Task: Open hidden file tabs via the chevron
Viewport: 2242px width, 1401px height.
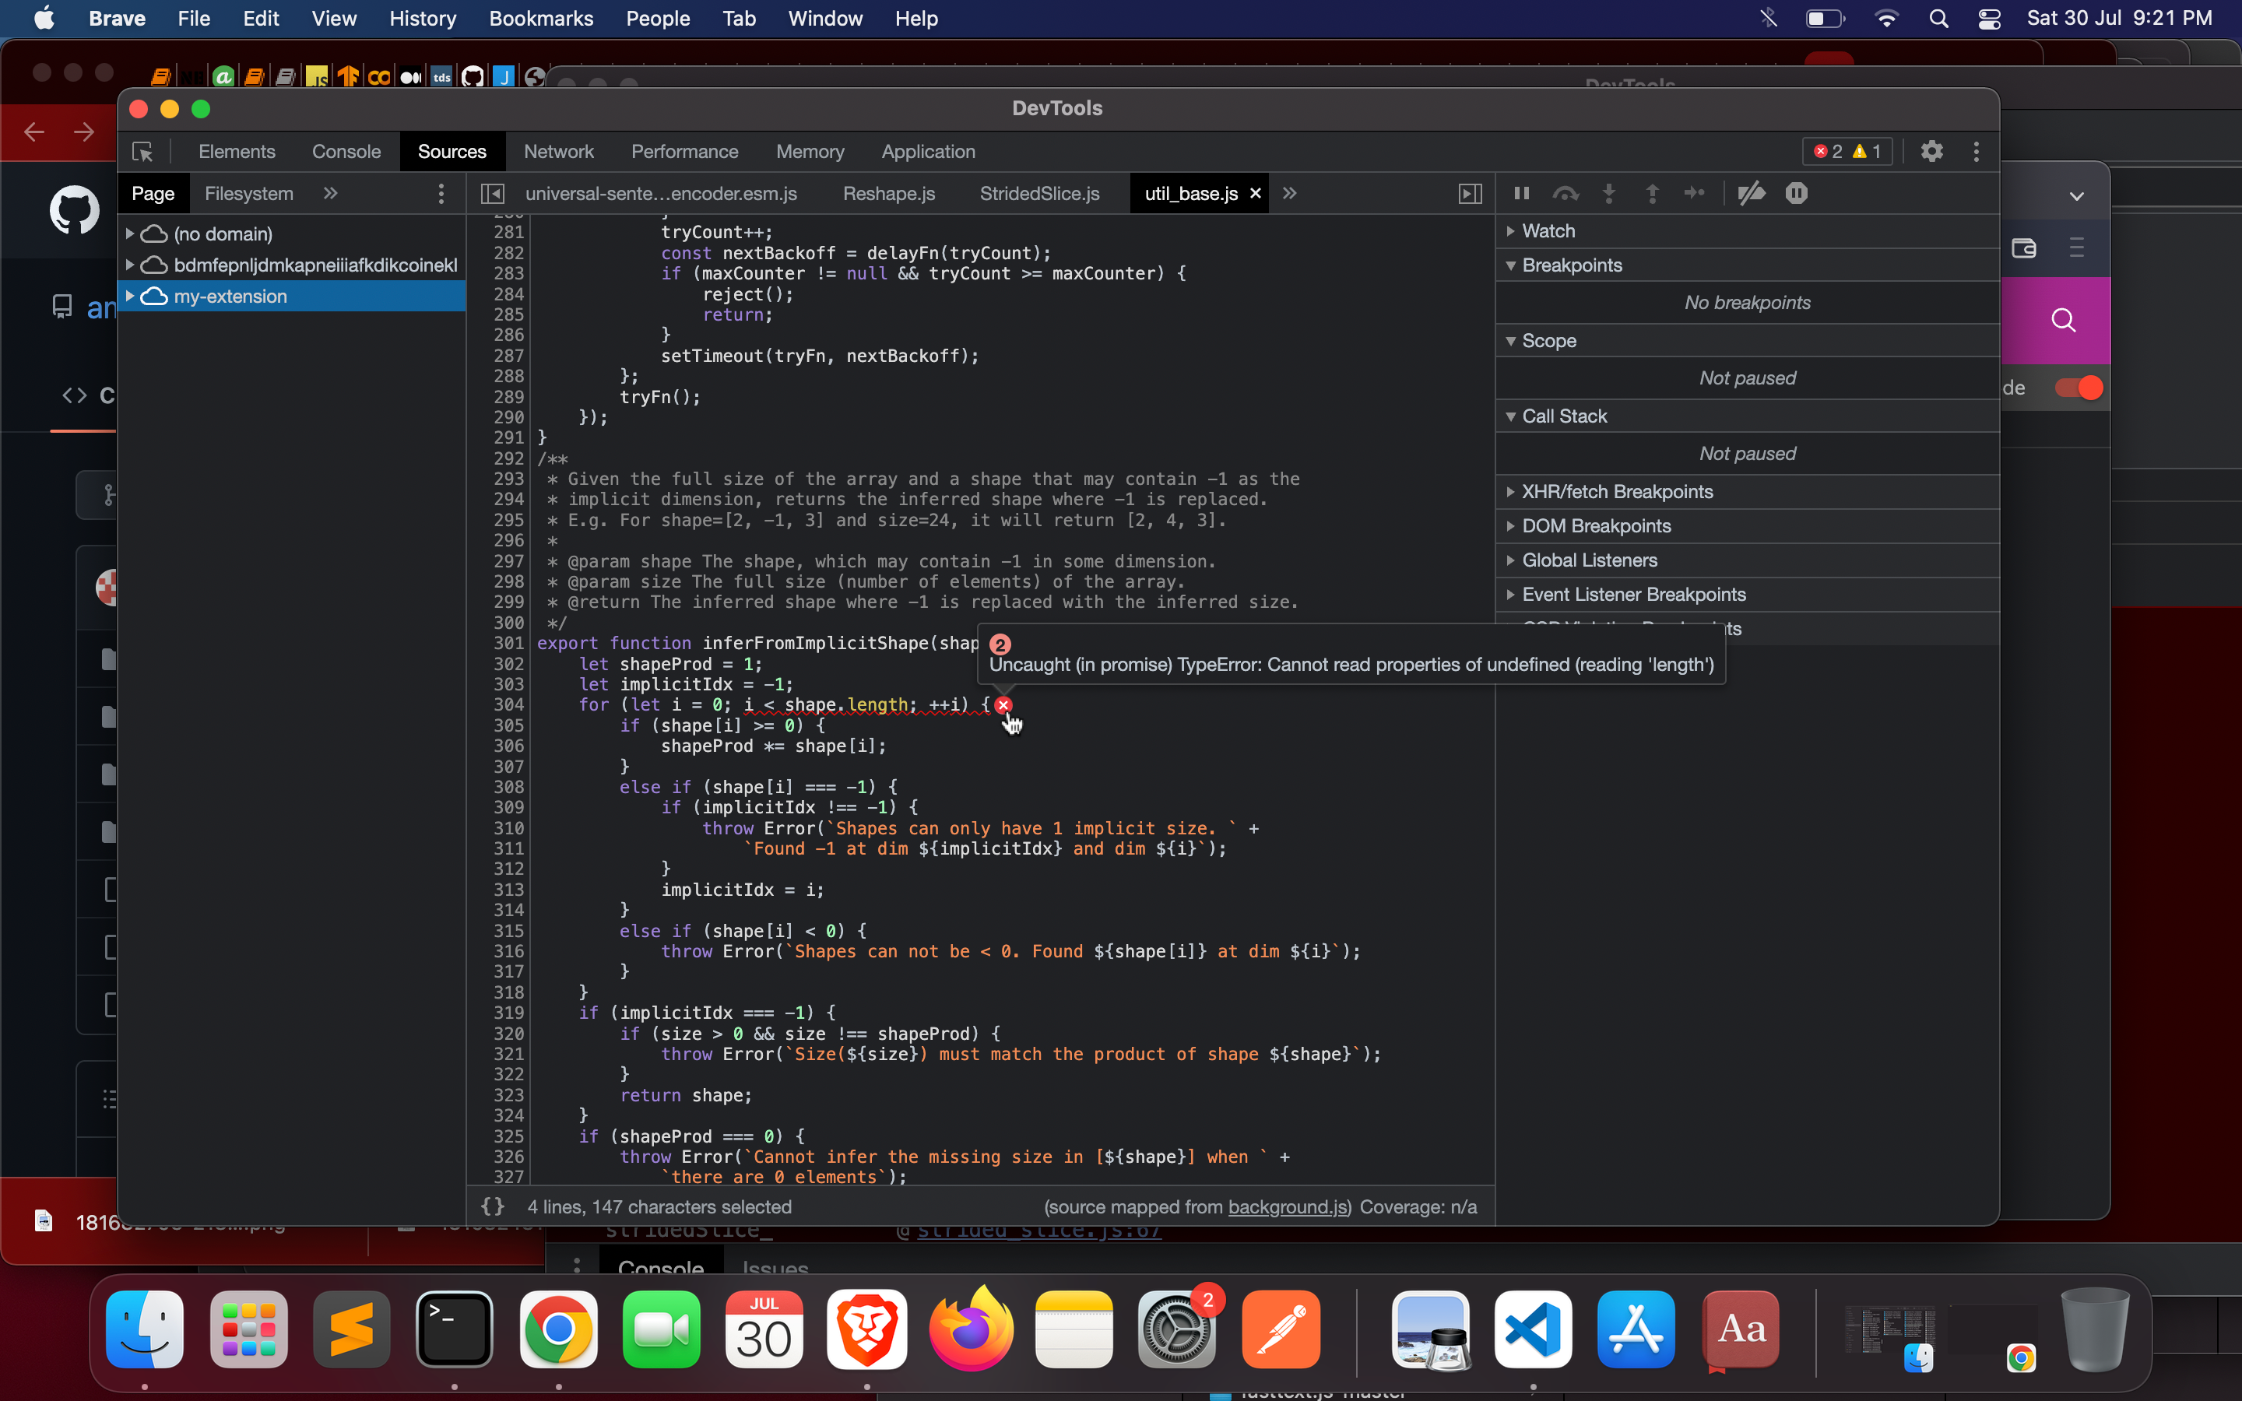Action: click(x=1290, y=193)
